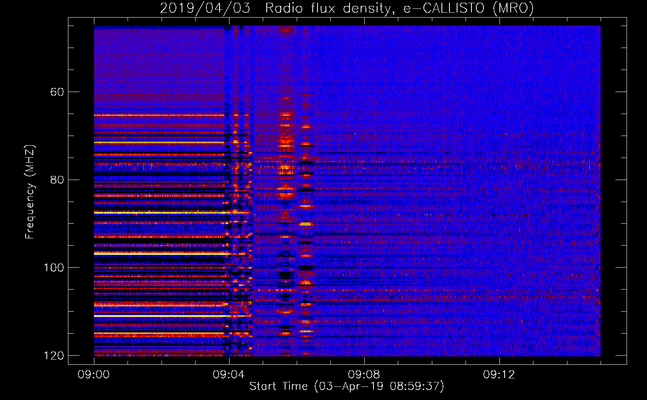Click the "09:12" time tick label
Image resolution: width=647 pixels, height=400 pixels.
pos(499,375)
